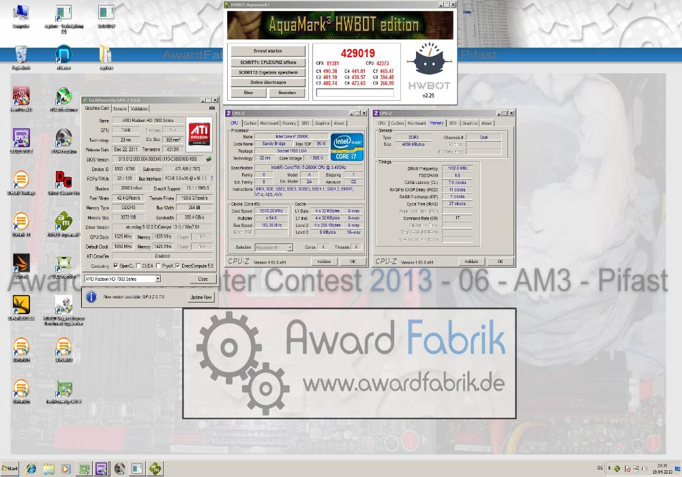Click the empty text field below AquaMark scores
Viewport: 682px width, 477px height.
pos(355,93)
